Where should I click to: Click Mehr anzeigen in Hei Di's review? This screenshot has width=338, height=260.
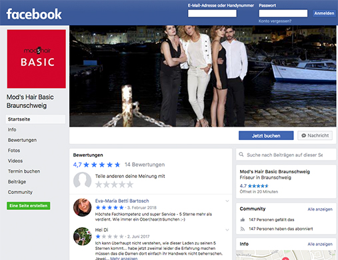124,259
